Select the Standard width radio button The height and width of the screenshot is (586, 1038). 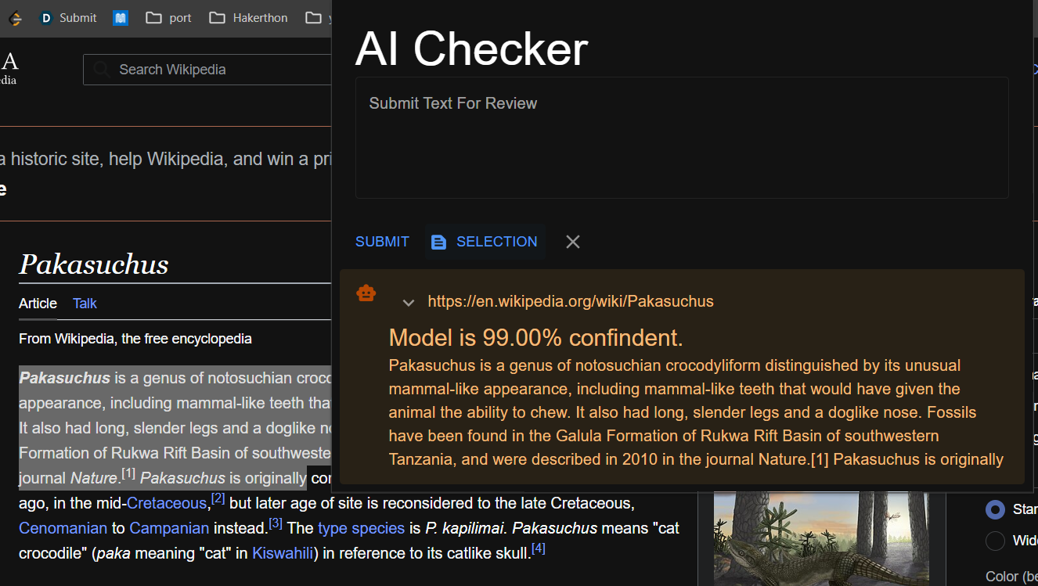click(995, 509)
